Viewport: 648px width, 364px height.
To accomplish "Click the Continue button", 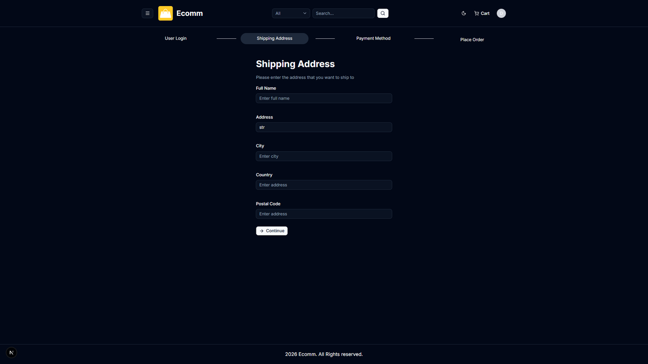I will (x=272, y=231).
